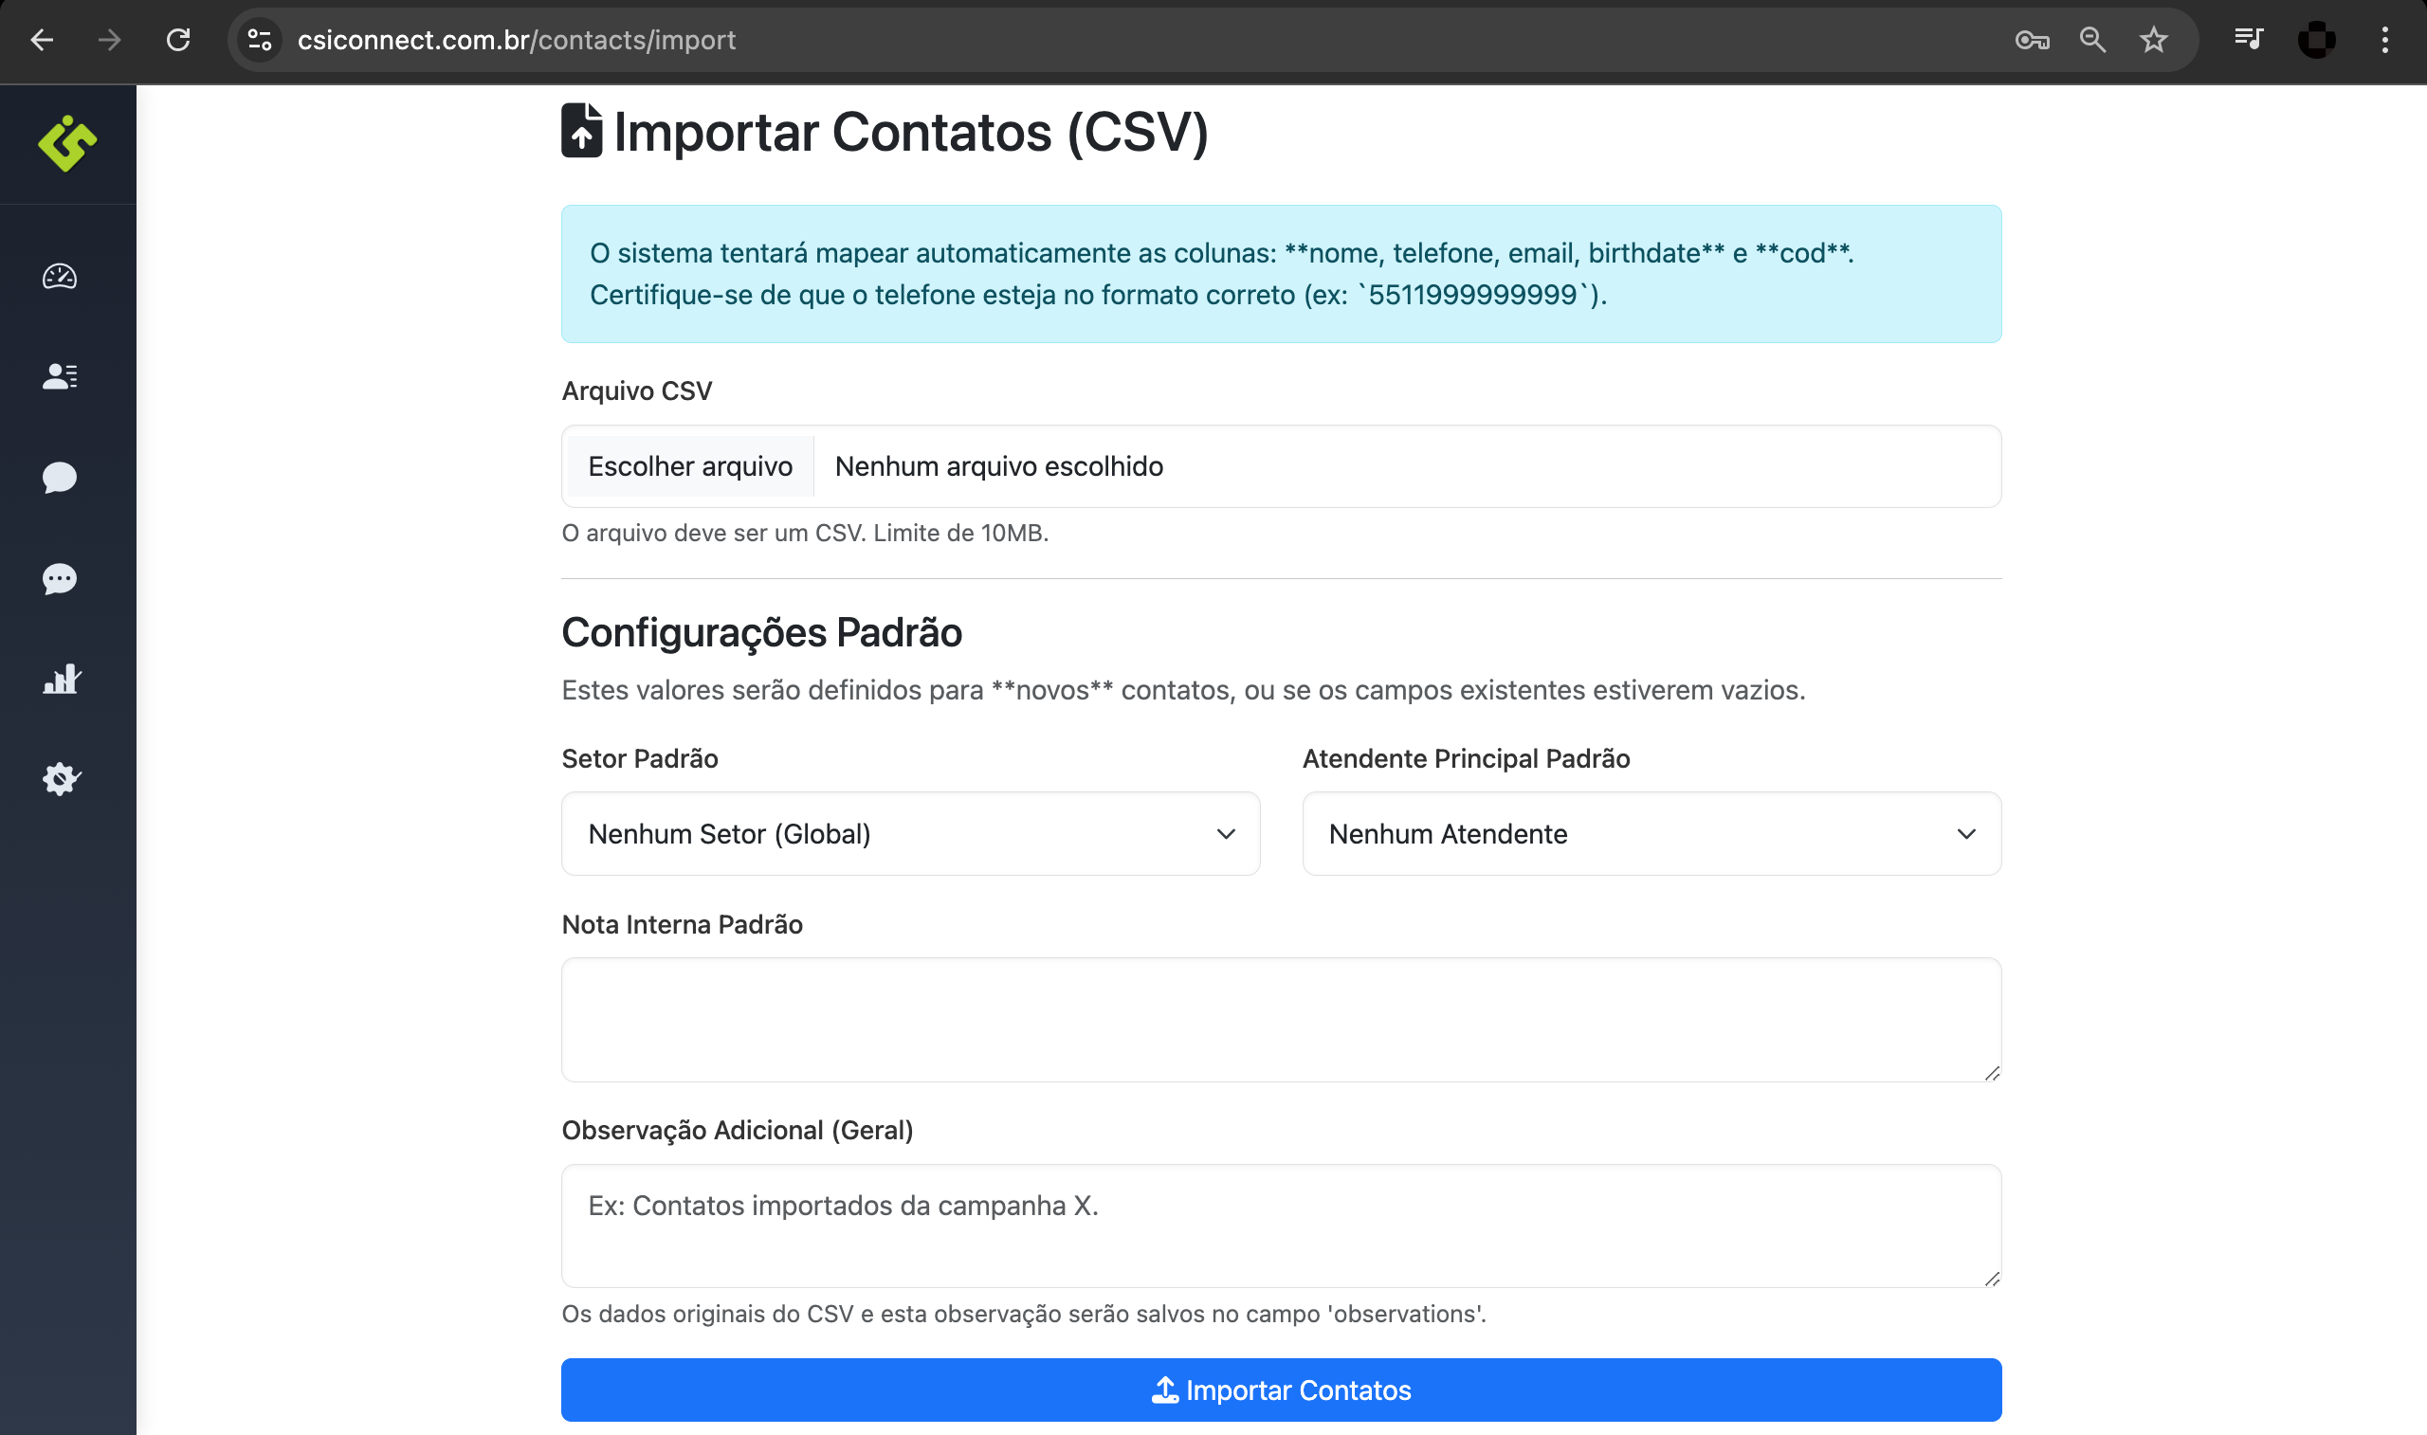Click the CSI Connect logo
The width and height of the screenshot is (2427, 1435).
coord(67,145)
